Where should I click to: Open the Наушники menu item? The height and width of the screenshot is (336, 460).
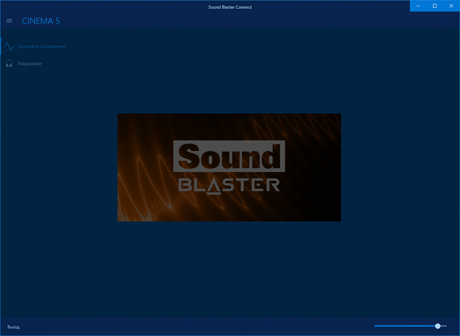[29, 64]
